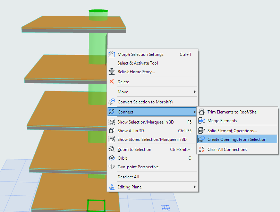Screen dimensions: 280x212
Task: Click the Morph Selection Settings icon
Action: (x=112, y=54)
